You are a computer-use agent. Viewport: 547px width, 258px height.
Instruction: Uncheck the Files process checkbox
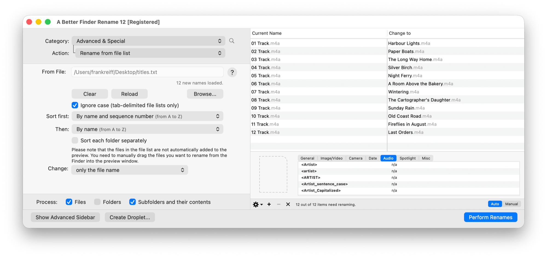(x=69, y=202)
